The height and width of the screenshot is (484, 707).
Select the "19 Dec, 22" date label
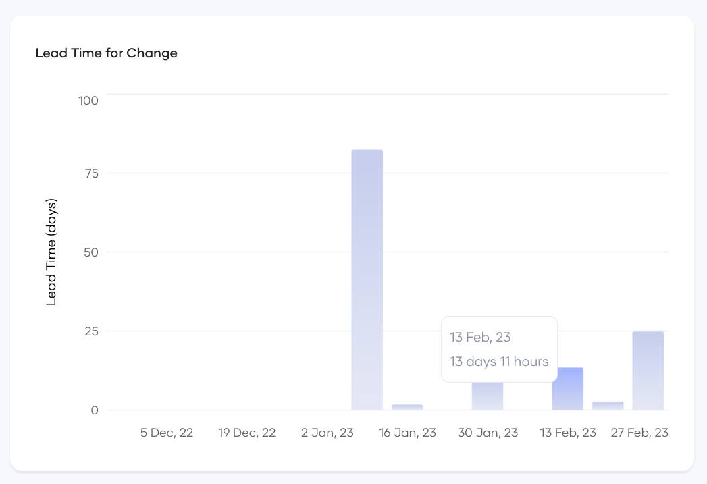click(x=246, y=433)
